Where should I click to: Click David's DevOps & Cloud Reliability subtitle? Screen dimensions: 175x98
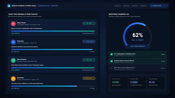point(28,80)
